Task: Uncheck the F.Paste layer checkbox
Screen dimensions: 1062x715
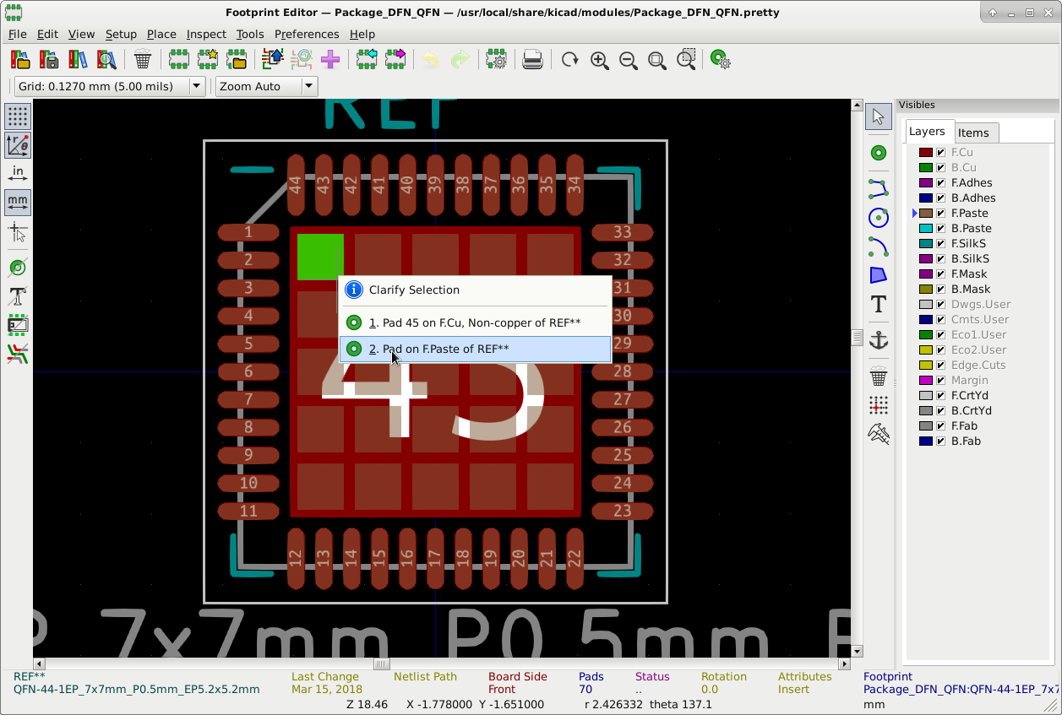Action: click(x=940, y=214)
